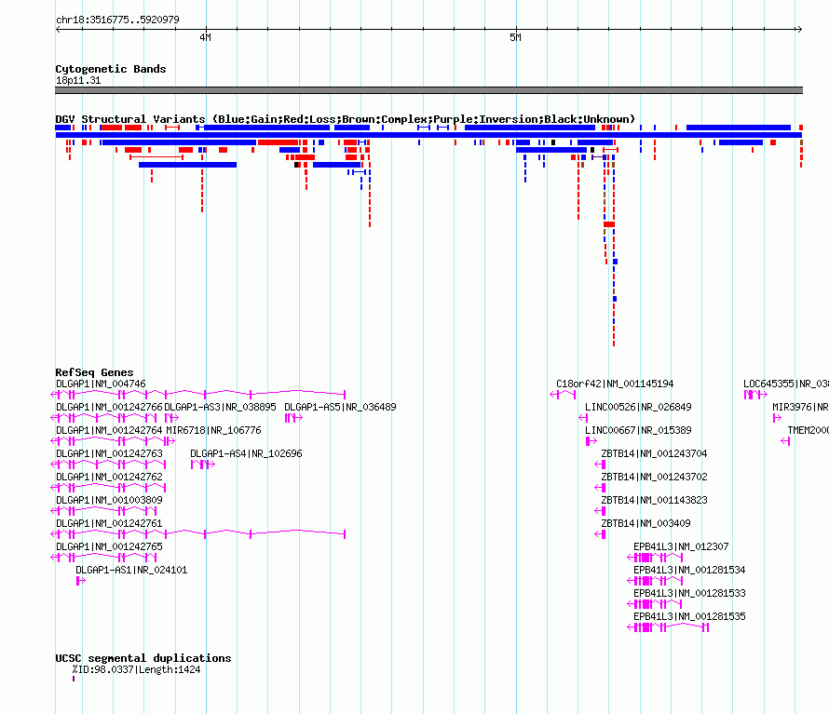Select the DLGAP1|NM_001003809 transcript label

click(109, 500)
